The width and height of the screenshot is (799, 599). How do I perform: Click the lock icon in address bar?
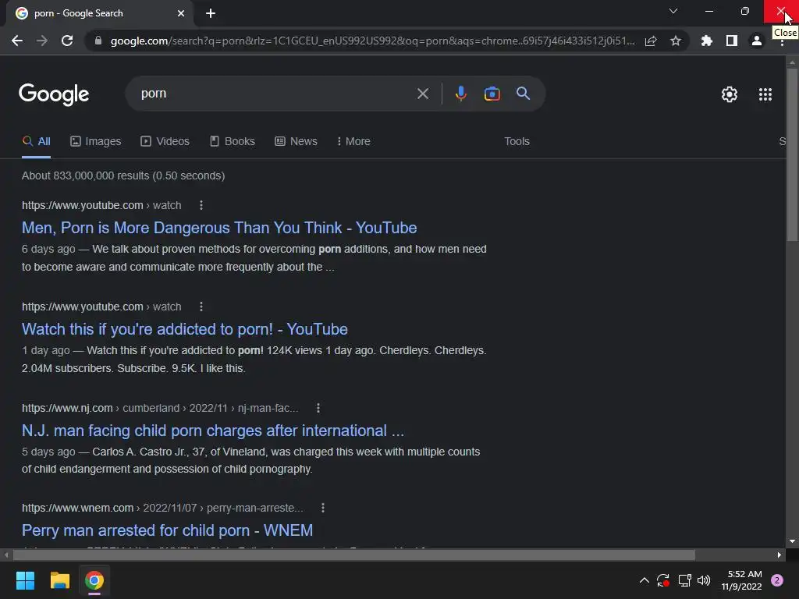(98, 41)
